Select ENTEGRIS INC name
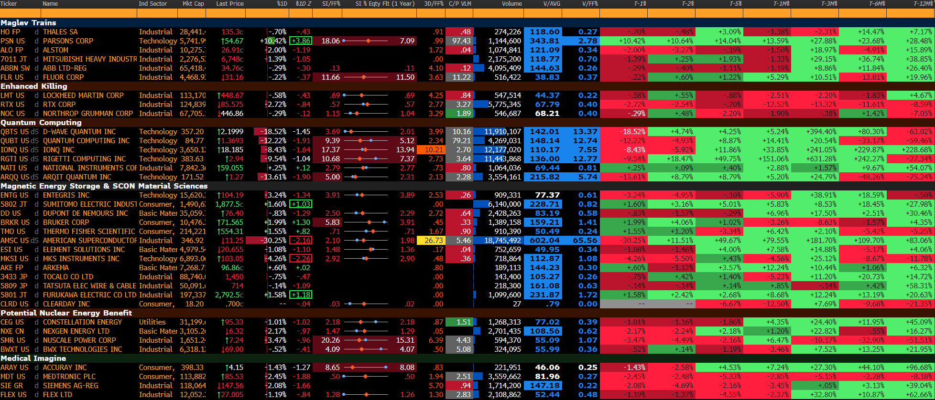This screenshot has width=935, height=400. click(x=66, y=195)
